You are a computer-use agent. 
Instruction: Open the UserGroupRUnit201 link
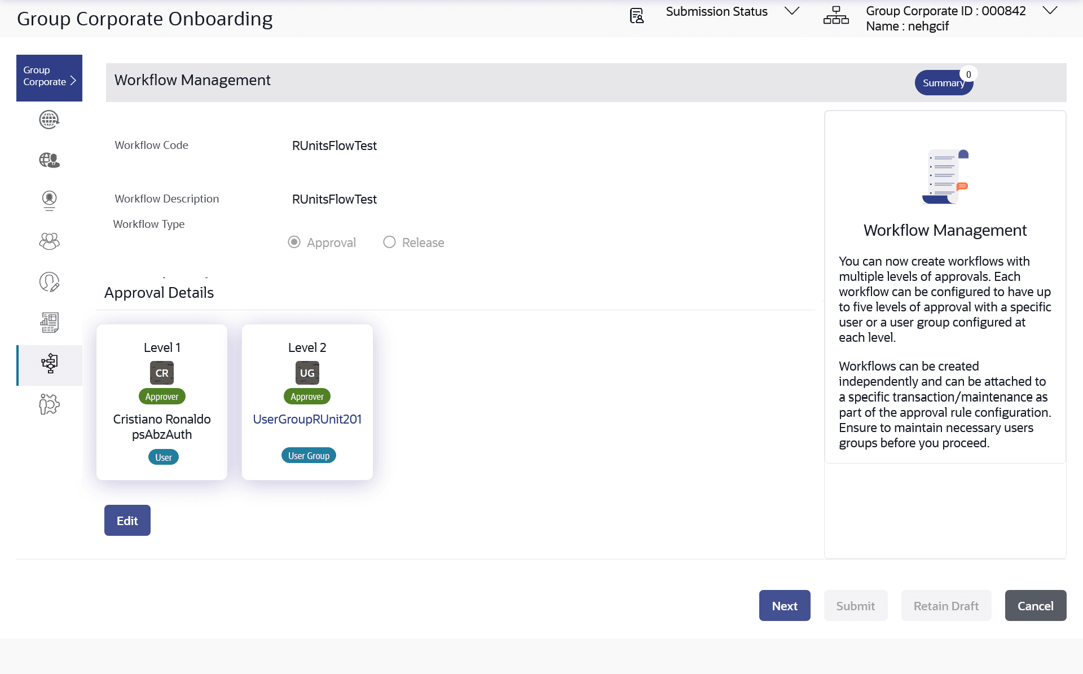307,419
